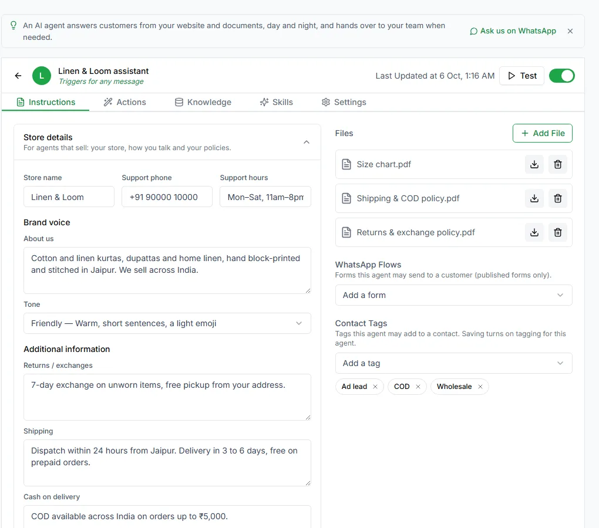
Task: Click inside the About us textarea
Action: coord(167,270)
